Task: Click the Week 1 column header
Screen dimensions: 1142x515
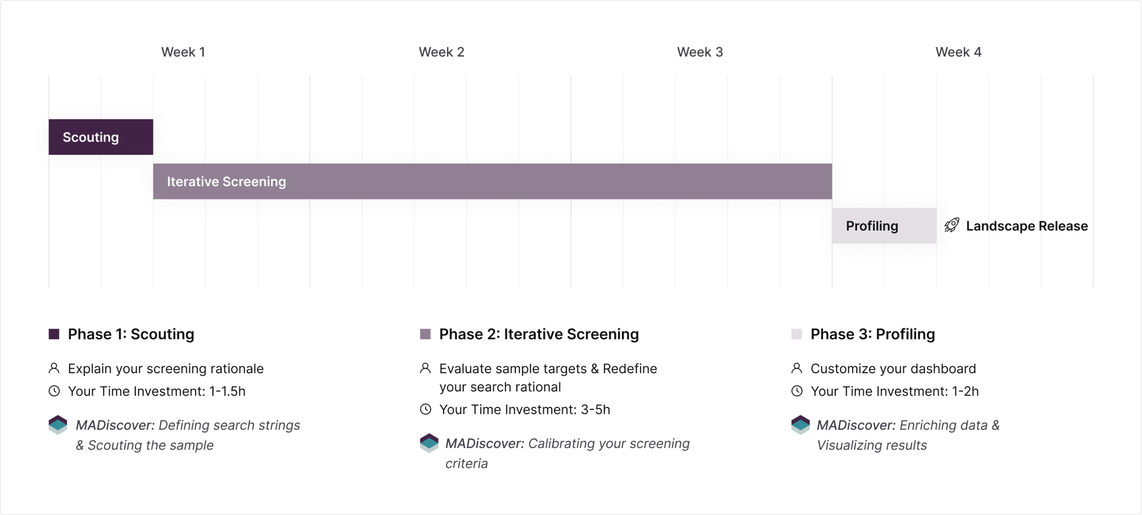Action: pyautogui.click(x=183, y=52)
